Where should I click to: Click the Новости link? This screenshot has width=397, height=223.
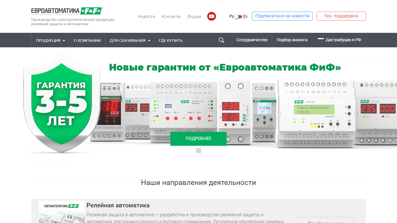pos(146,17)
